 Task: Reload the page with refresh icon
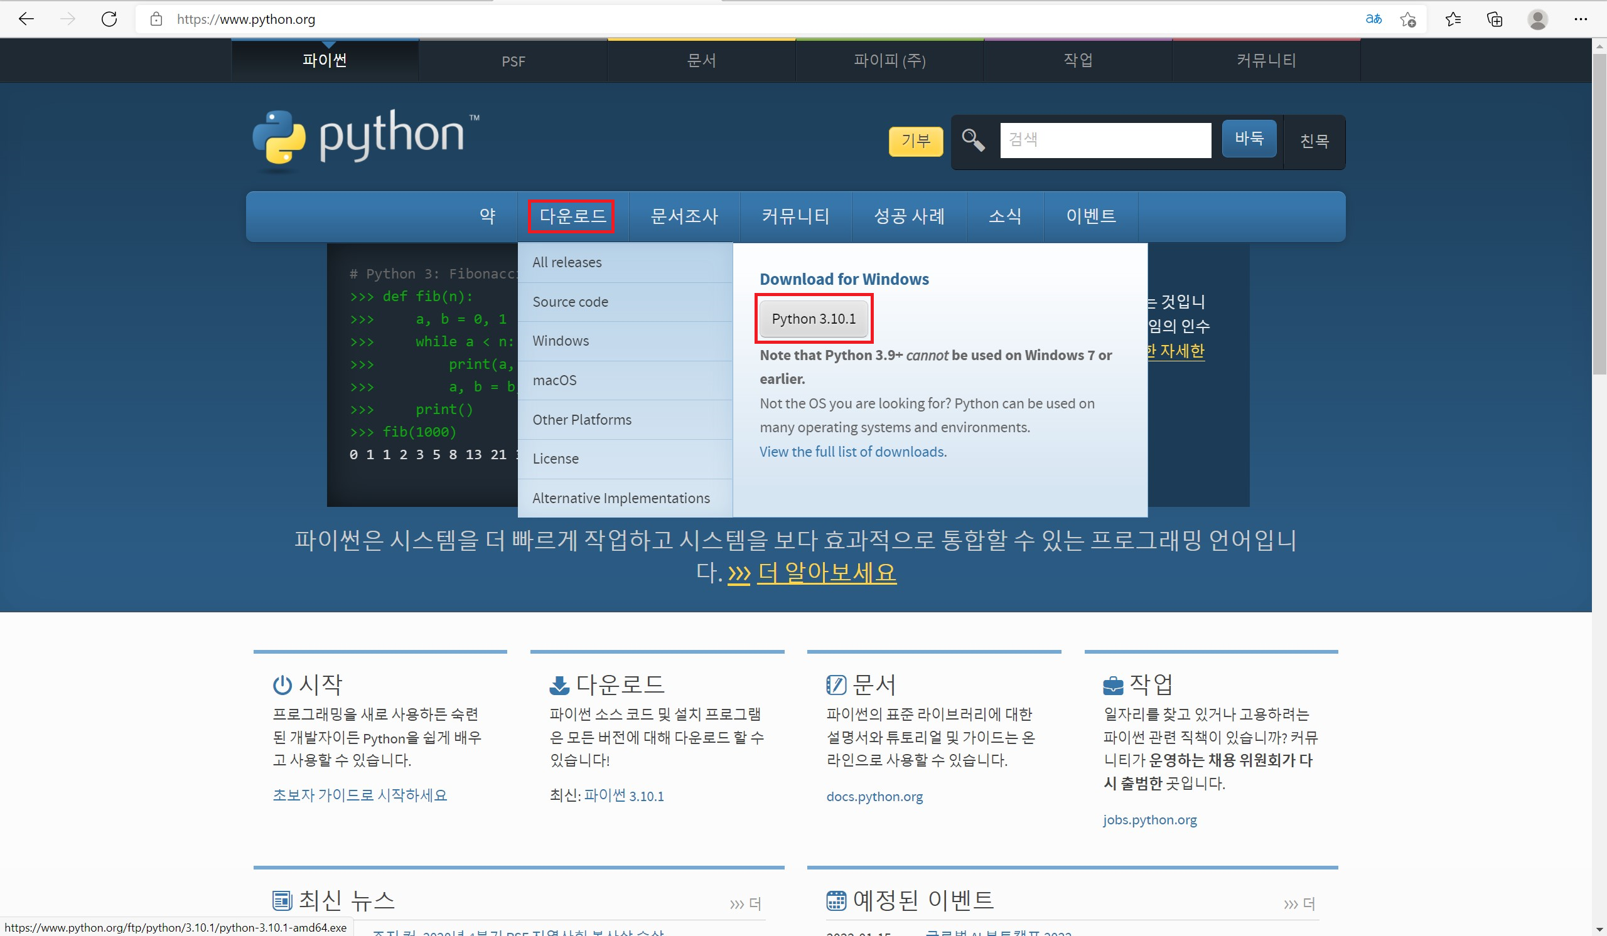point(109,19)
